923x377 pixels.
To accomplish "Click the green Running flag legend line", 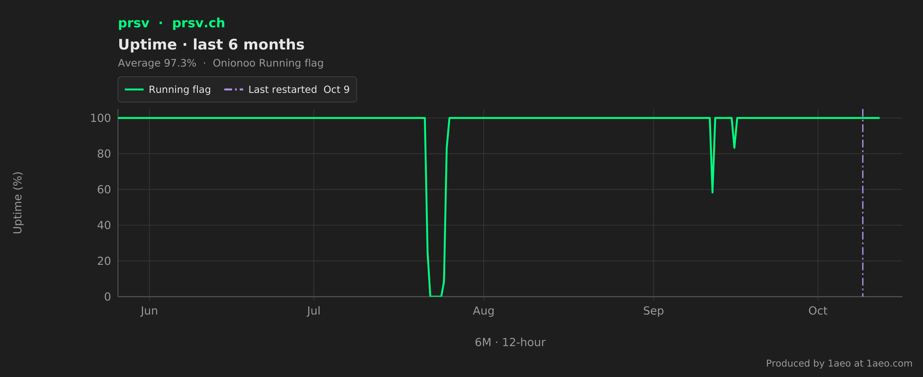I will (134, 90).
